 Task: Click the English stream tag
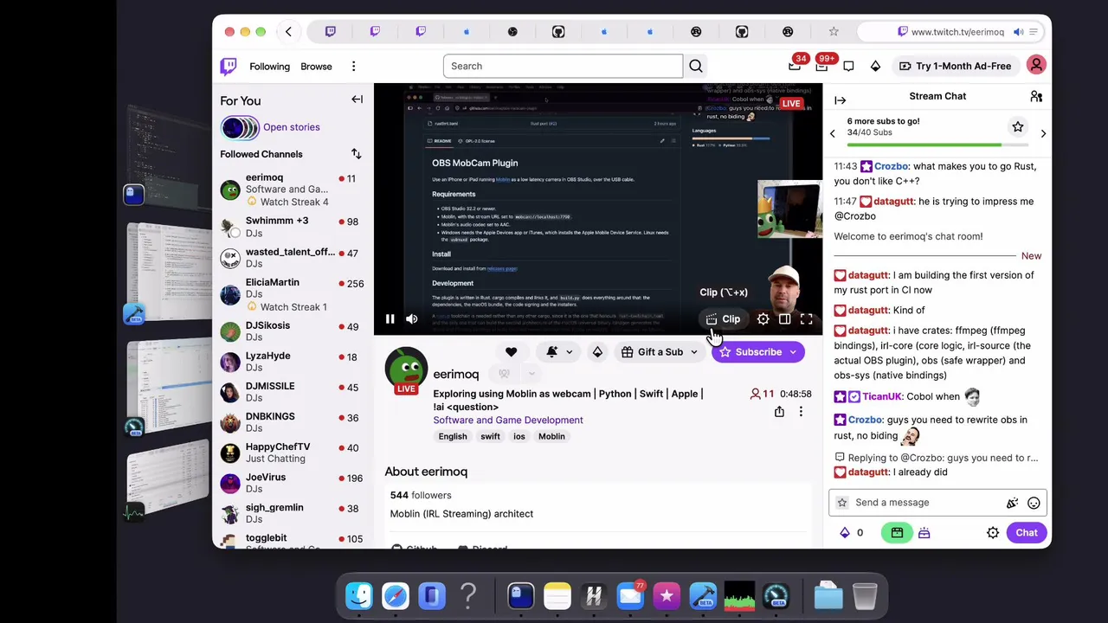[453, 437]
